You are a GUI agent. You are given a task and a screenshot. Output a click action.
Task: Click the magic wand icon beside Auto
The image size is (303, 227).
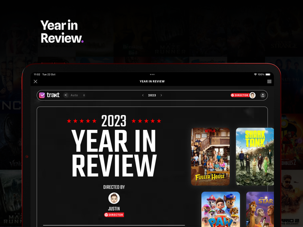pos(66,95)
